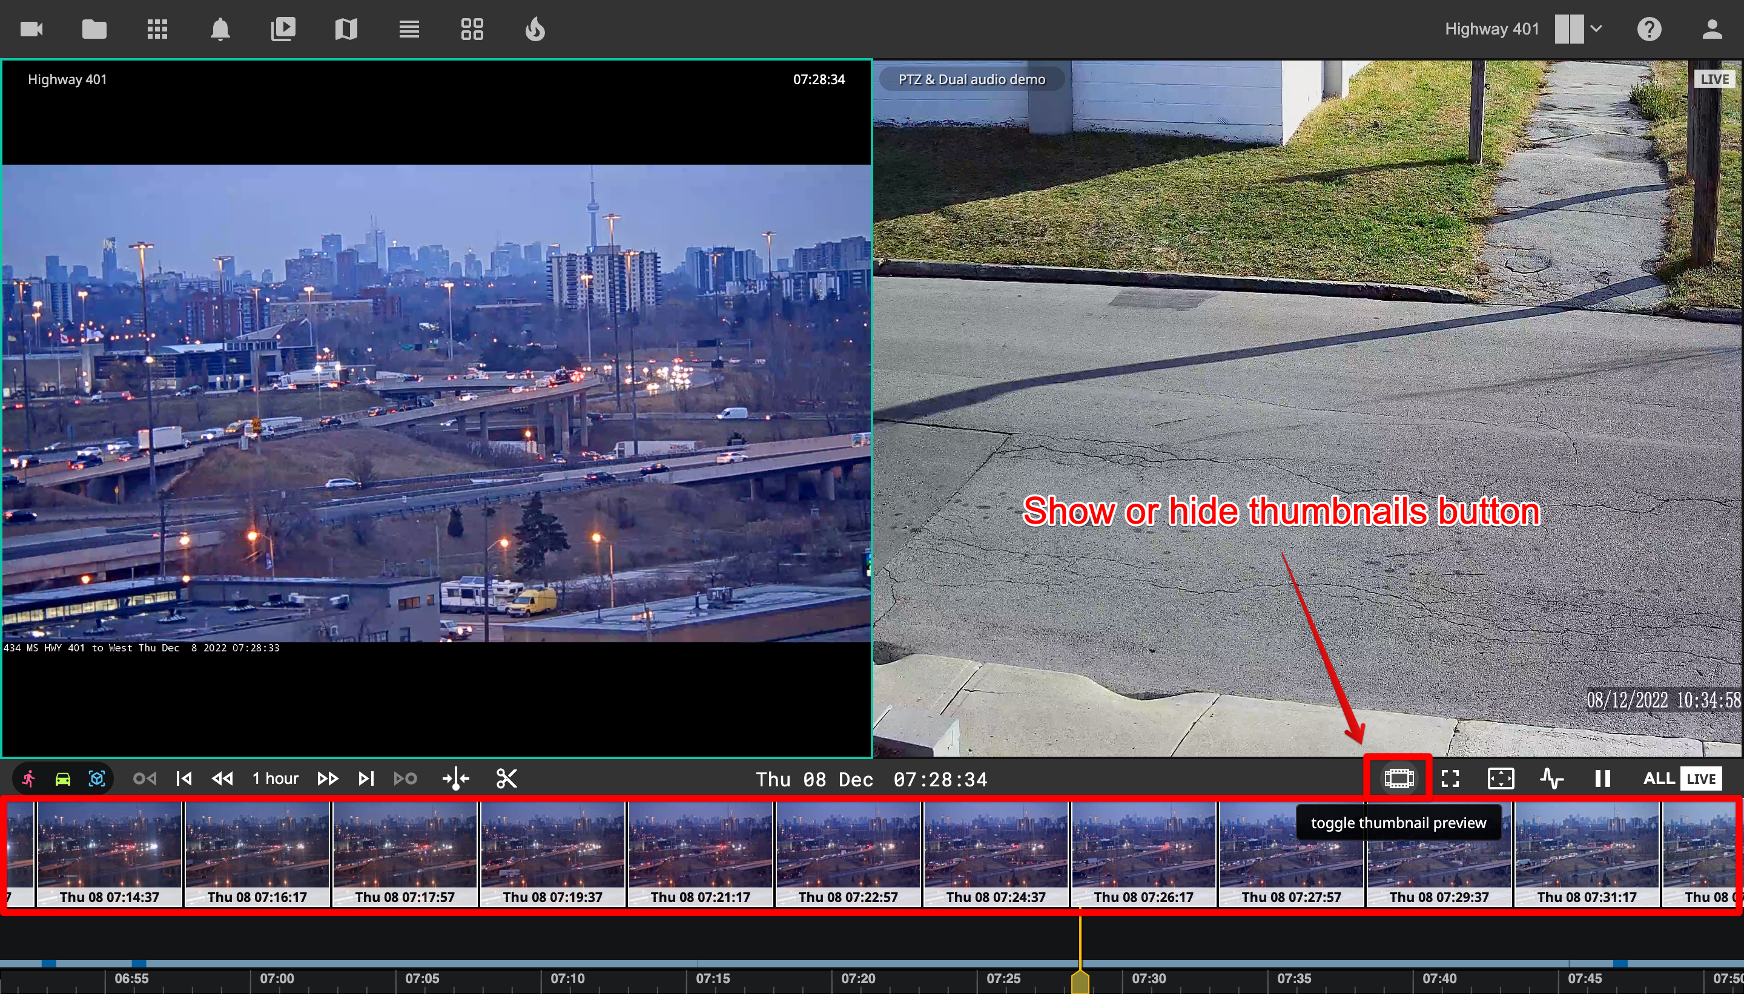
Task: Open thumbnail Thu 08 07:26:17
Action: click(x=1144, y=854)
